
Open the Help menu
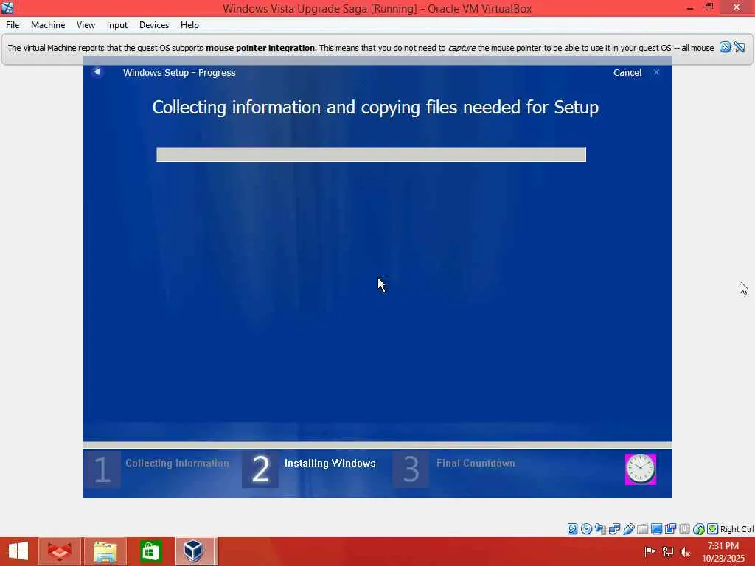(x=189, y=25)
